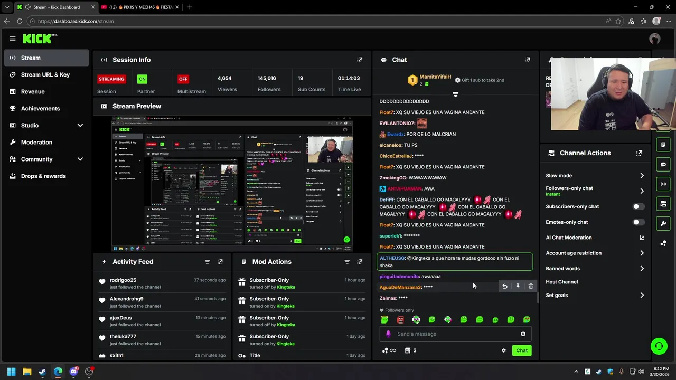Insert the angry red face emote

coord(400,319)
